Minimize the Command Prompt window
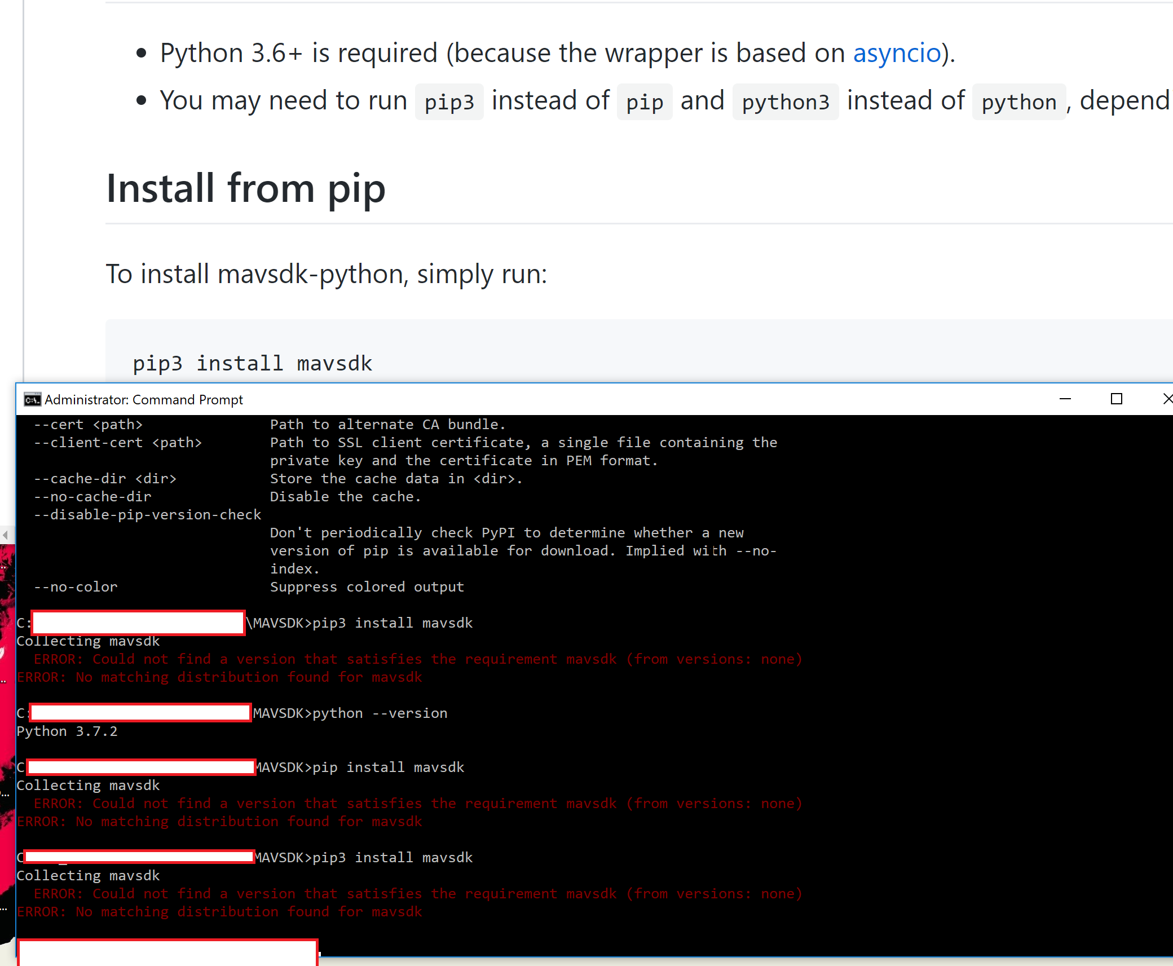The width and height of the screenshot is (1173, 966). [x=1066, y=399]
